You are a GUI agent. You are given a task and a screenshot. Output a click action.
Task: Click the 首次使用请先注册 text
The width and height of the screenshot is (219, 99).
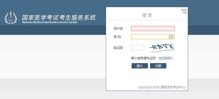[143, 58]
